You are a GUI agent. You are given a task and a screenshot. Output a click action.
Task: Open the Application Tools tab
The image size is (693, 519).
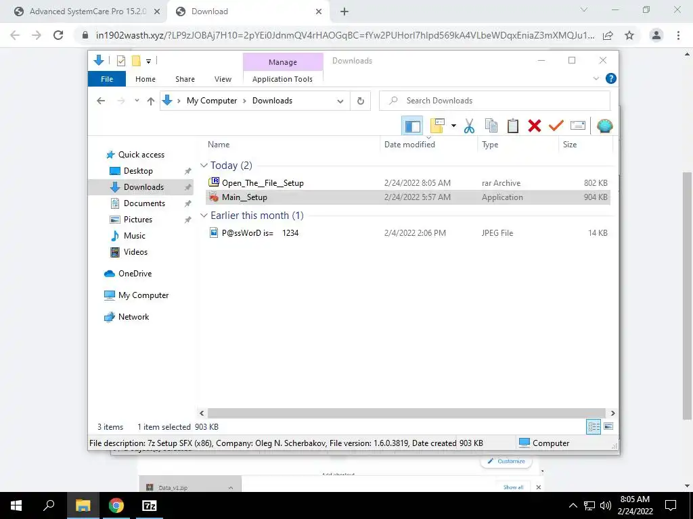(x=282, y=79)
